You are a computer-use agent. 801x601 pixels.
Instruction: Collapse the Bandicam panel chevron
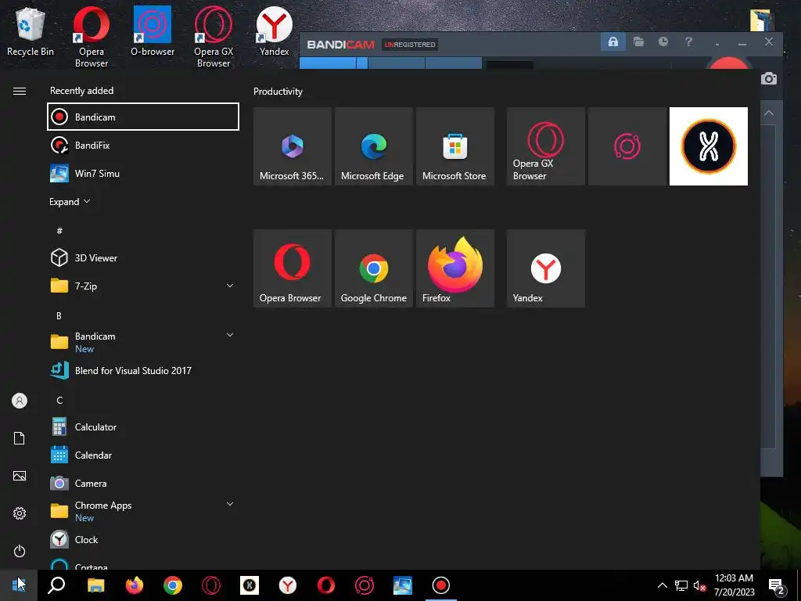tap(769, 113)
